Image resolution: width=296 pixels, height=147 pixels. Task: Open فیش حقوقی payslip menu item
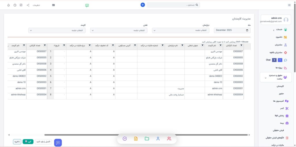[278, 131]
